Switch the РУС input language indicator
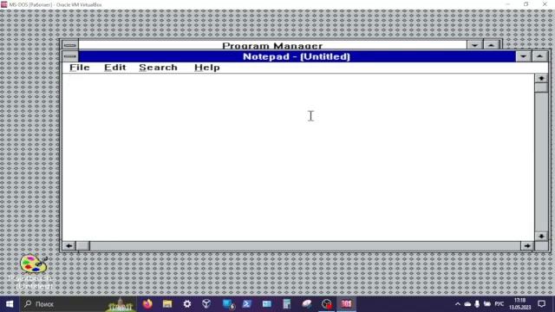This screenshot has width=555, height=312. [x=499, y=304]
